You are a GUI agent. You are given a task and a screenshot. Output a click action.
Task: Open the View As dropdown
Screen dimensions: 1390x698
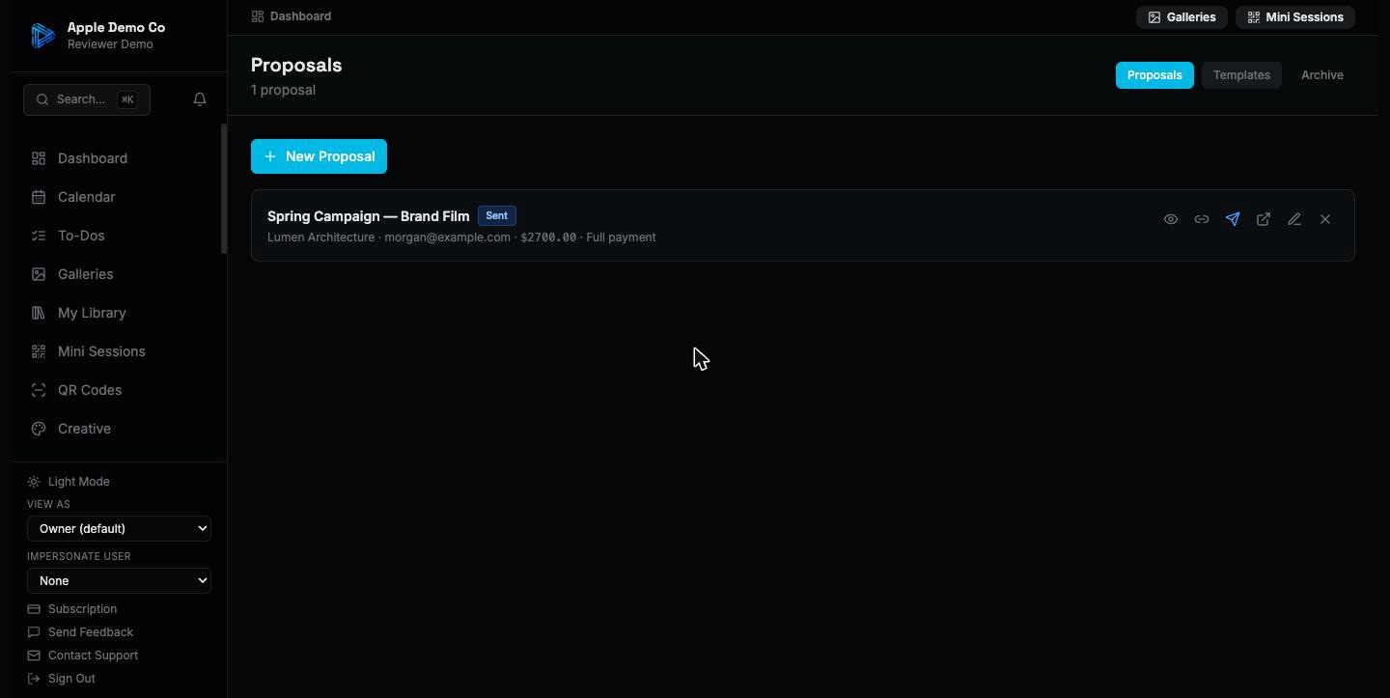point(119,528)
